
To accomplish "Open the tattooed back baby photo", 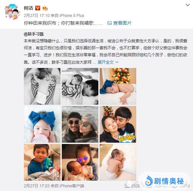I will 42,86.
